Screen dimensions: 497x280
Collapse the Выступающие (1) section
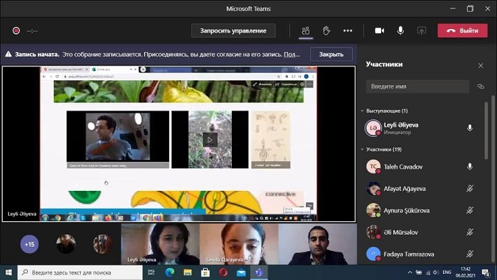tap(362, 111)
